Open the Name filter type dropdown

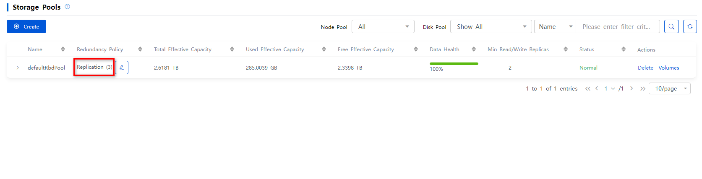pos(555,26)
